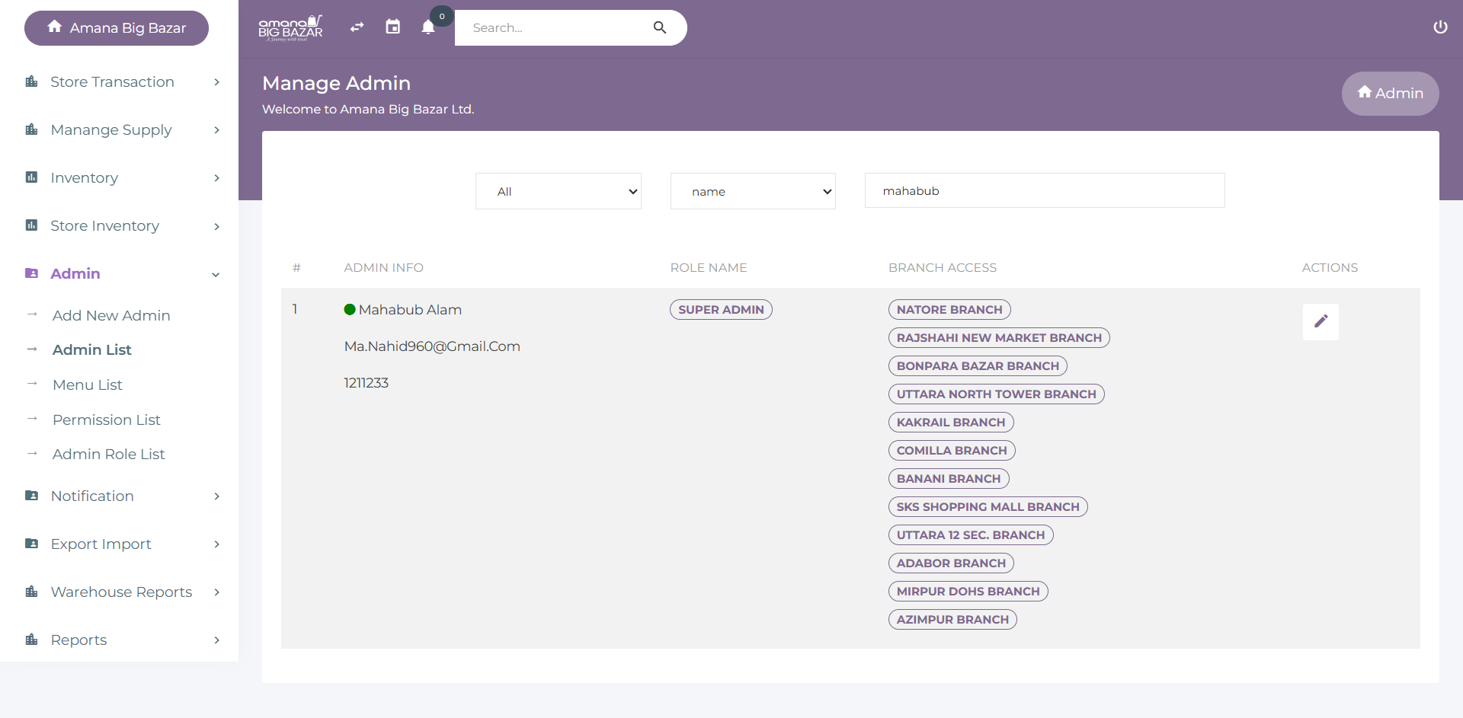Image resolution: width=1463 pixels, height=718 pixels.
Task: Click the edit pencil for Mahabub Alam
Action: click(1321, 321)
